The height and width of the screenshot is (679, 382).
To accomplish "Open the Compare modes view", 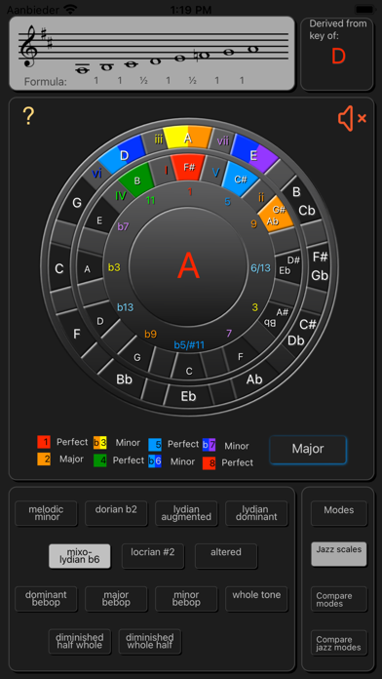I will [x=339, y=599].
